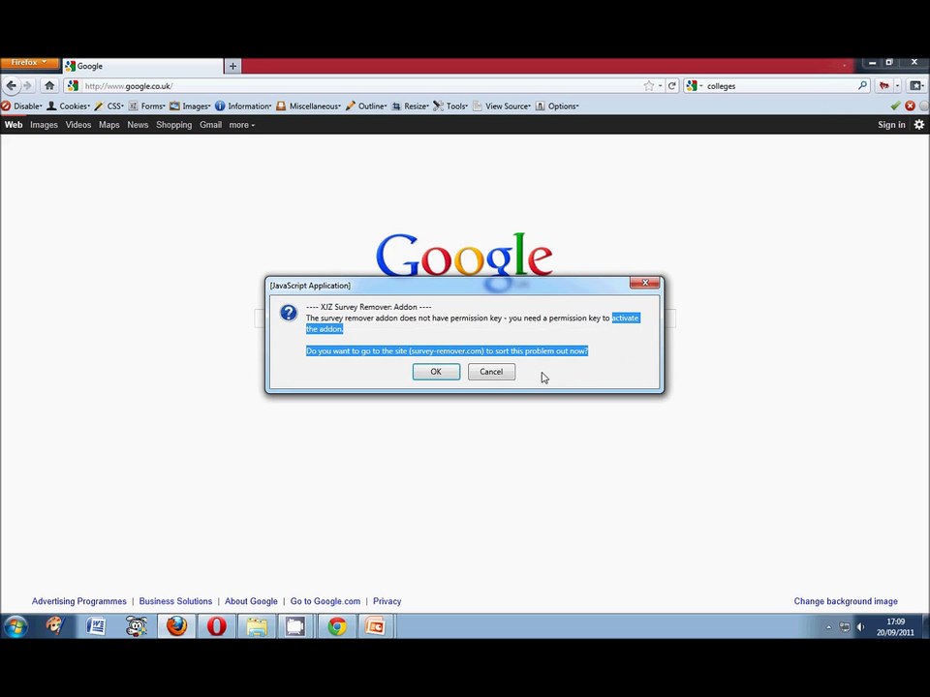Open Resize dropdown in developer toolbar
This screenshot has width=930, height=697.
[410, 106]
